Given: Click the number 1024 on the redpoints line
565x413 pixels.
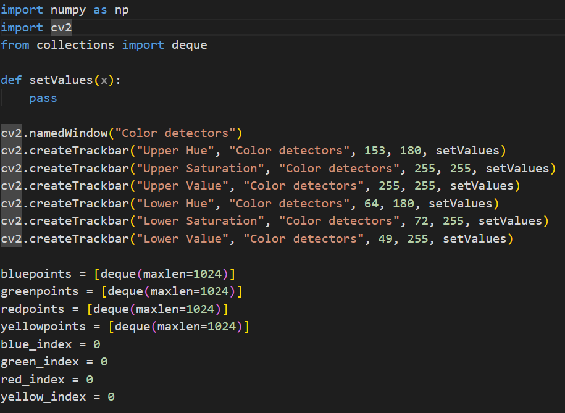Looking at the screenshot, I should (x=200, y=309).
